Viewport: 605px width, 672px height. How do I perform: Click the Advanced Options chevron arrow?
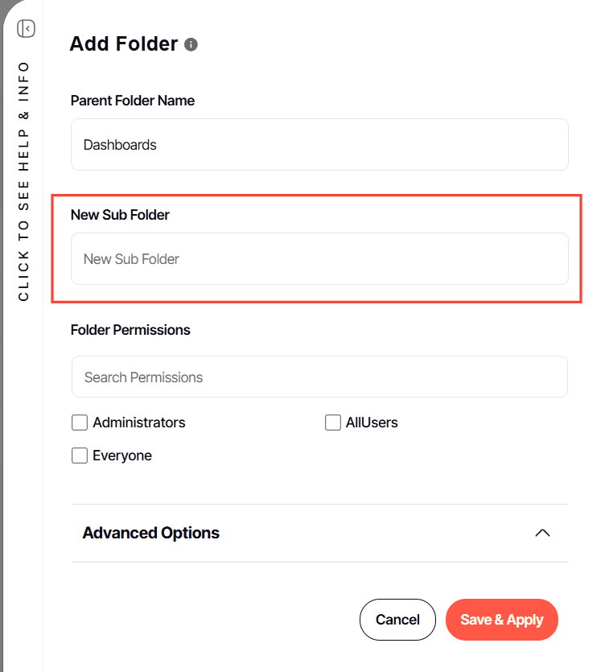tap(542, 533)
